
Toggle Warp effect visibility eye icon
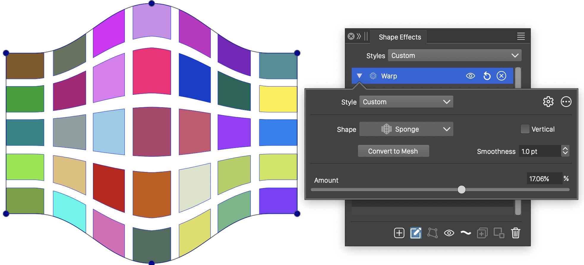point(470,76)
